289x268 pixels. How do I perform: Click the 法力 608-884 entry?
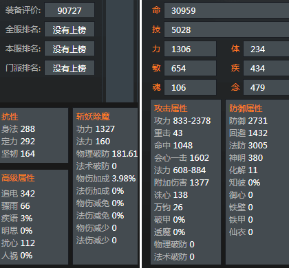[180, 170]
